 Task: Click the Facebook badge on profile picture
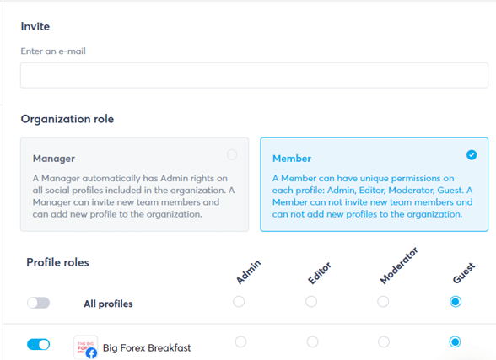click(x=91, y=352)
